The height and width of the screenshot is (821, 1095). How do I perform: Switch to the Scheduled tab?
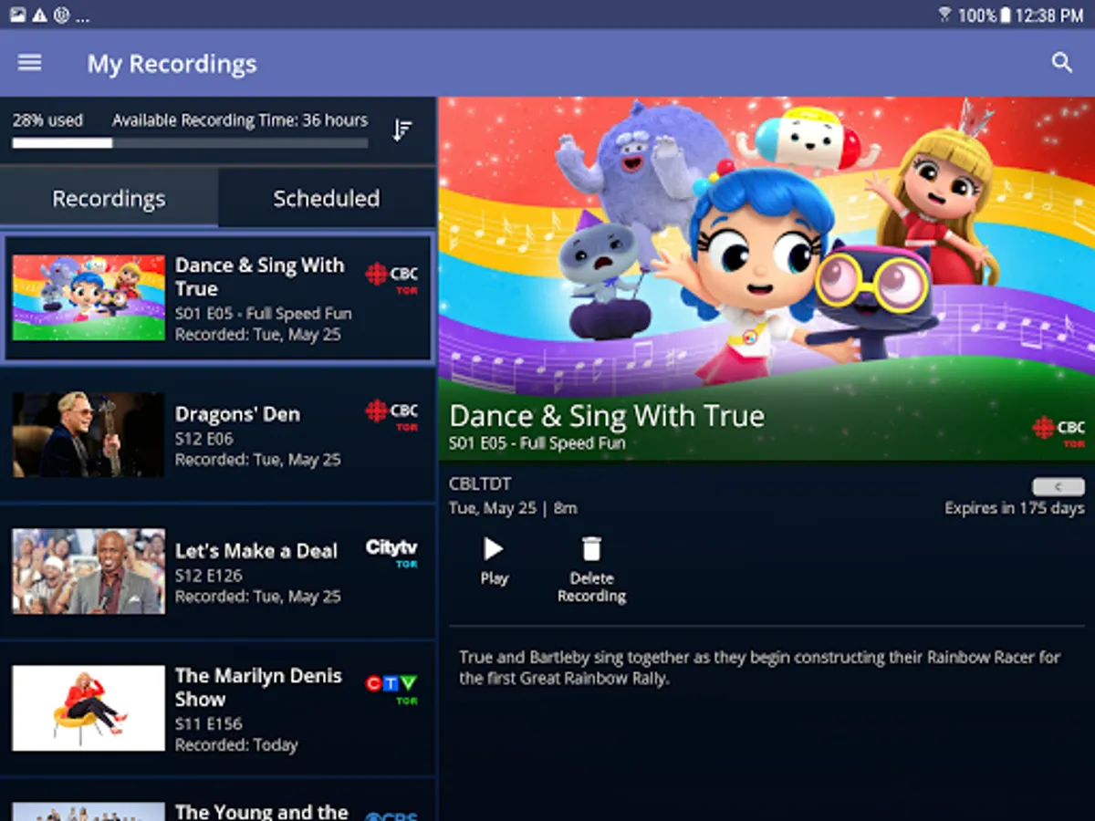[327, 198]
